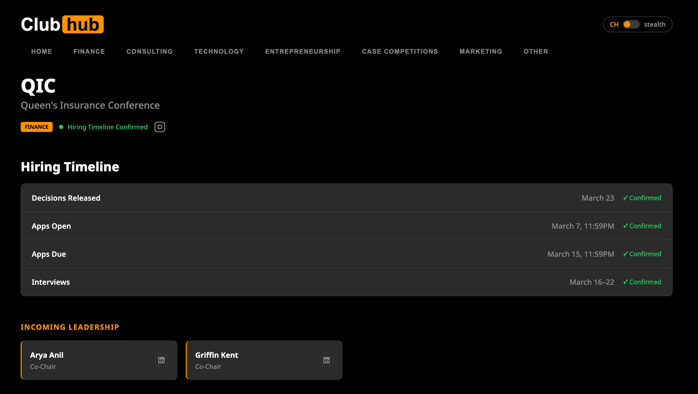This screenshot has height=394, width=698.
Task: Click the Confirmed checkmark for Interviews
Action: pyautogui.click(x=642, y=282)
